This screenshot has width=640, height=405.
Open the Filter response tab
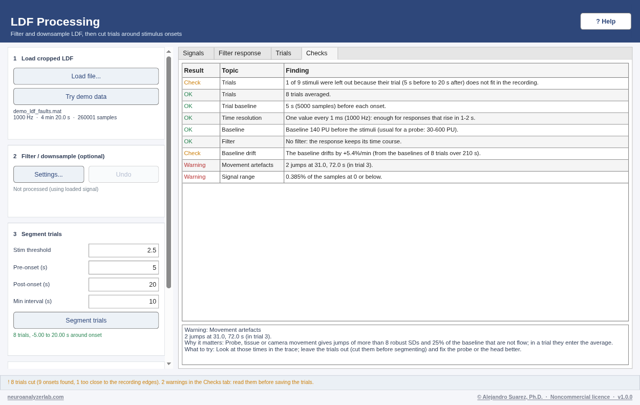tap(243, 53)
